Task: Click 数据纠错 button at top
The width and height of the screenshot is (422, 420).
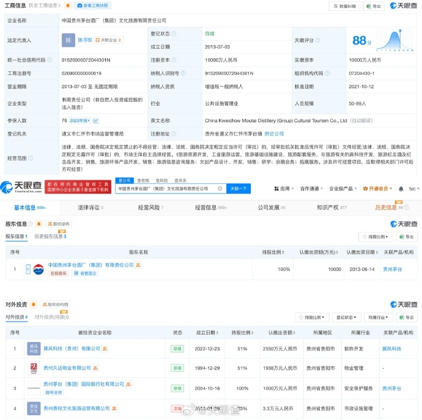Action: point(344,6)
